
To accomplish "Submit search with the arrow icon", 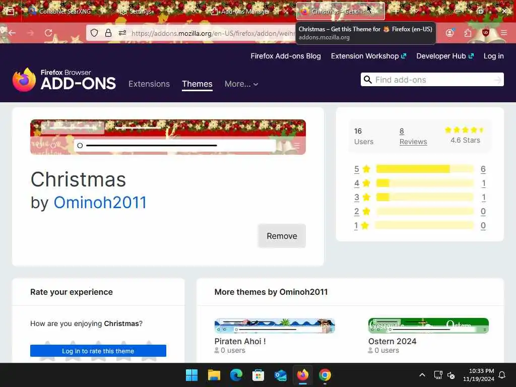I will 497,80.
